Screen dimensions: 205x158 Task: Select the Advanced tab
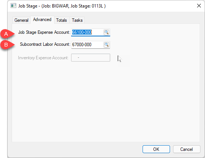pyautogui.click(x=42, y=20)
